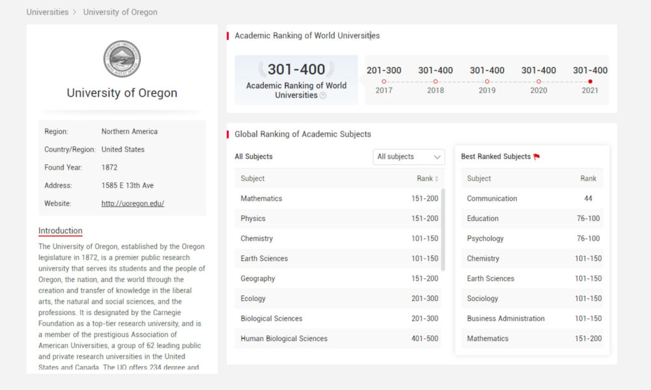The width and height of the screenshot is (651, 390).
Task: Click the breadcrumb chevron after Universities
Action: coord(75,12)
